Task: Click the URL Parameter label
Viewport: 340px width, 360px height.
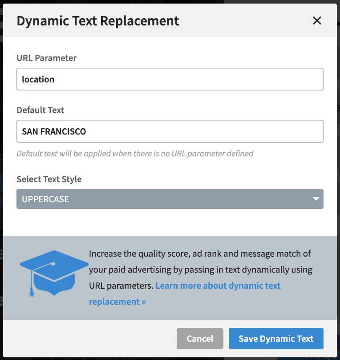Action: [x=46, y=58]
